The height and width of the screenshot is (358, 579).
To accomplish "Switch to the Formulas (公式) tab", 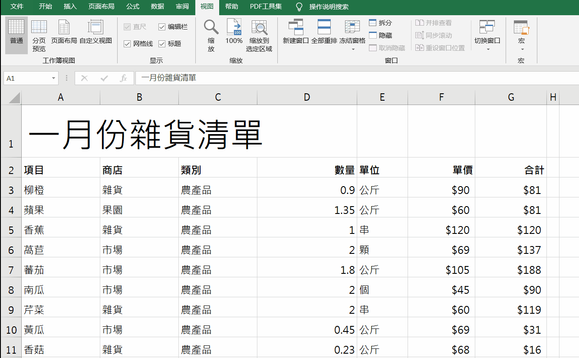I will (x=133, y=7).
